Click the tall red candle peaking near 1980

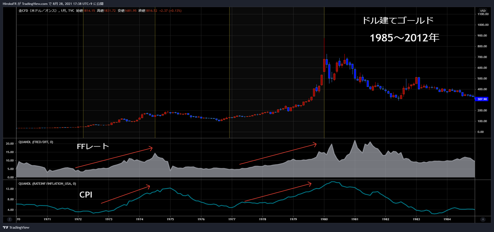(324, 65)
